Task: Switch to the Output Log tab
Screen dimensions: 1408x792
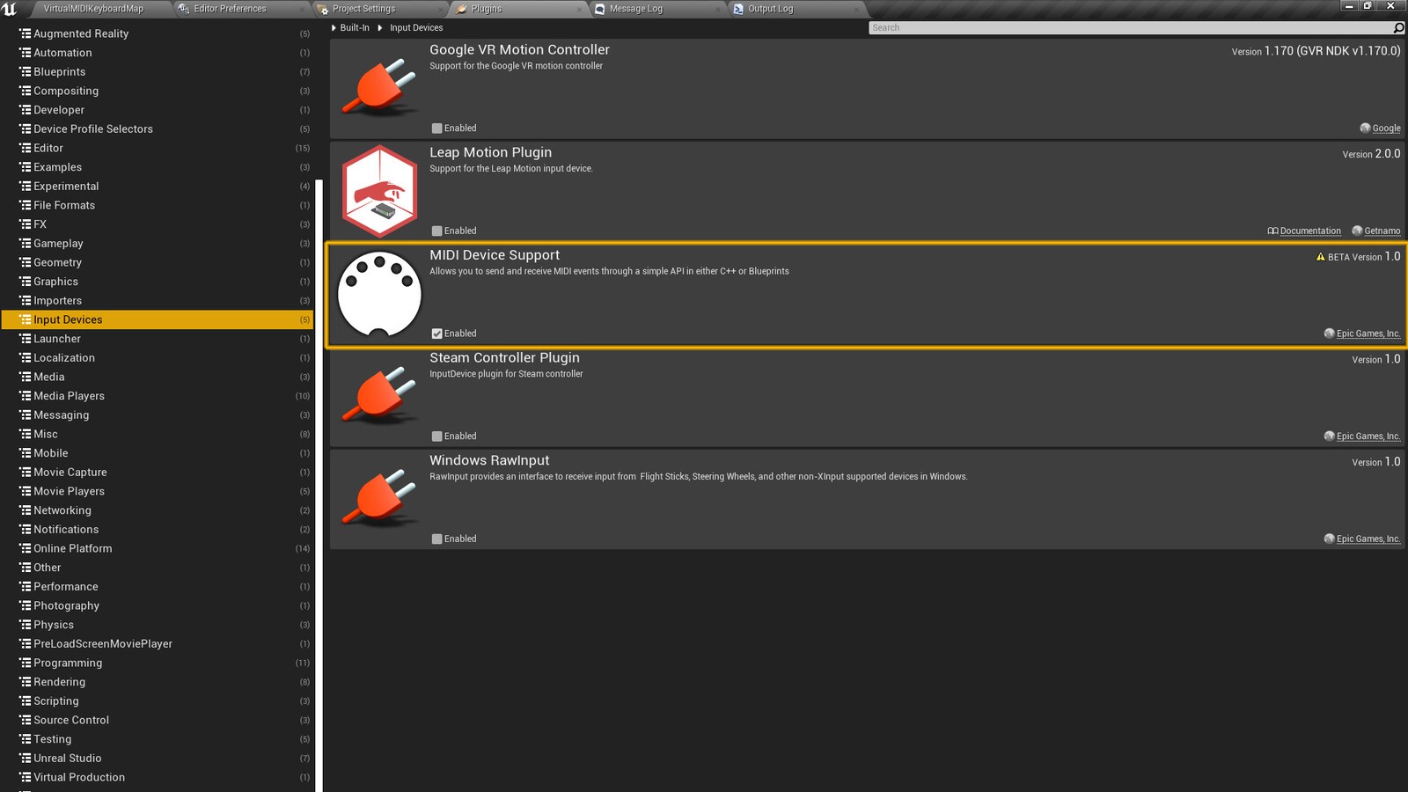Action: [x=770, y=9]
